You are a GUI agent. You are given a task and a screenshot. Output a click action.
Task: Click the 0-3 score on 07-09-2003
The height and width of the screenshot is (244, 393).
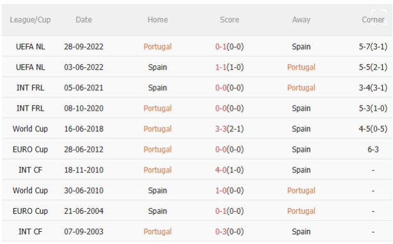(x=221, y=231)
